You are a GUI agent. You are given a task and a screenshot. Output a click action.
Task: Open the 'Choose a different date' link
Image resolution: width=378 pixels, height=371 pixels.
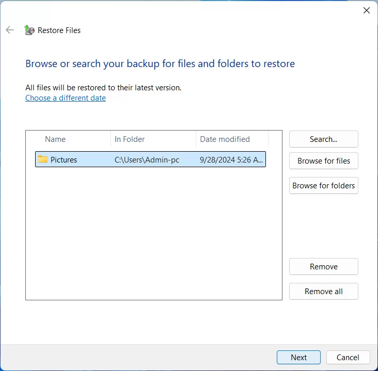[x=66, y=98]
